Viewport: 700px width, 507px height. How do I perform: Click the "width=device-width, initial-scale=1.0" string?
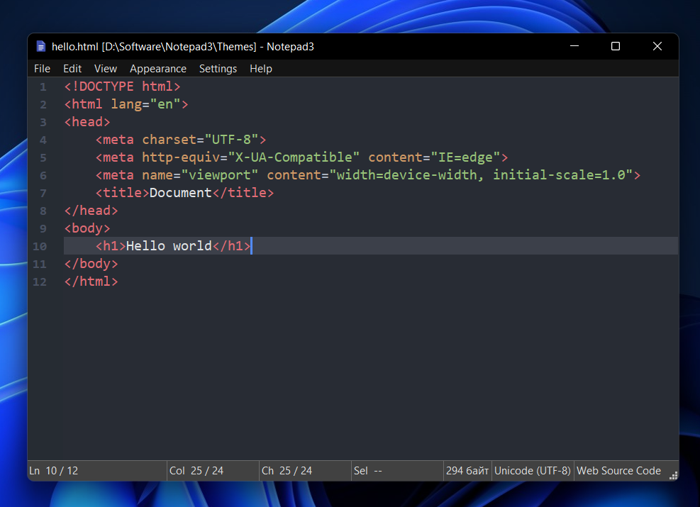(x=481, y=175)
